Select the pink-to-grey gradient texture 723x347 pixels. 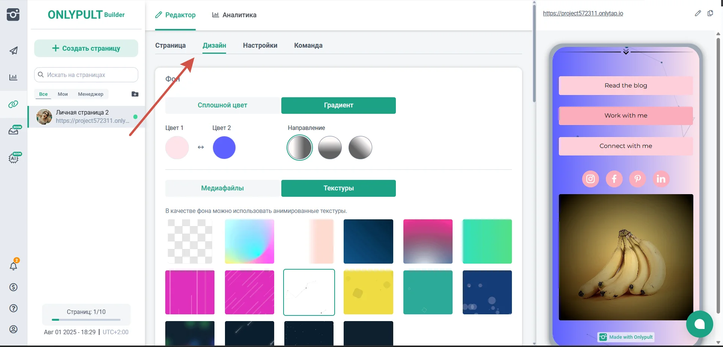pyautogui.click(x=428, y=241)
